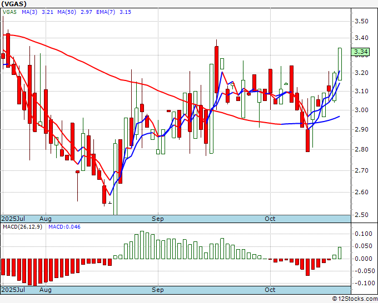The height and width of the screenshot is (303, 378).
Task: Click the 3.50 price axis label
Action: coord(362,21)
